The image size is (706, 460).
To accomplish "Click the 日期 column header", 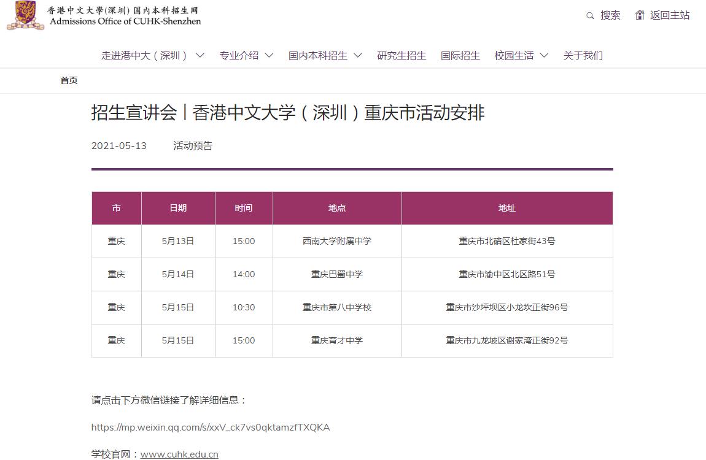I will [178, 208].
